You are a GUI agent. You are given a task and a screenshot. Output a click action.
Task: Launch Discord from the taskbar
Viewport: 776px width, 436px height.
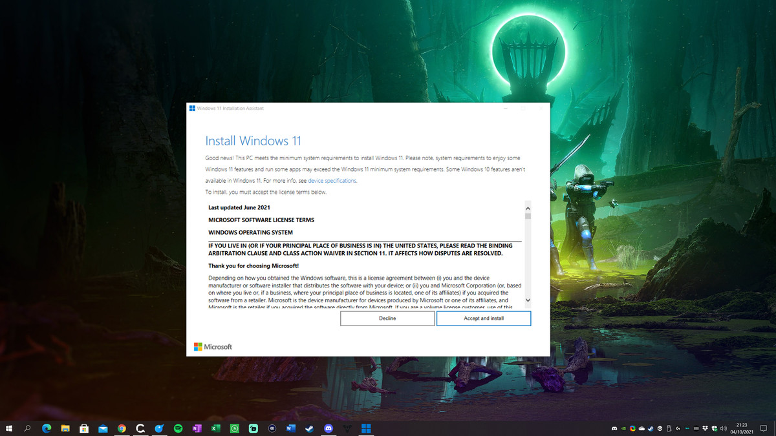click(x=329, y=428)
